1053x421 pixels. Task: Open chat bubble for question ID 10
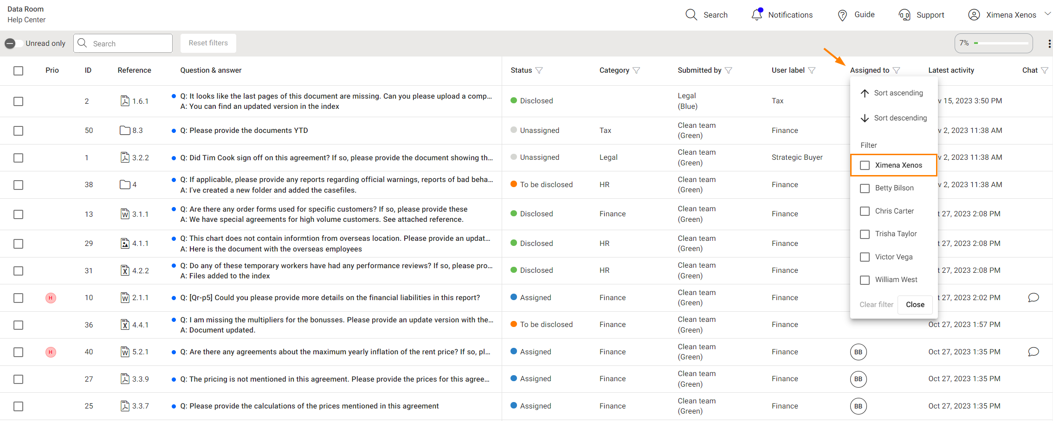(1033, 297)
